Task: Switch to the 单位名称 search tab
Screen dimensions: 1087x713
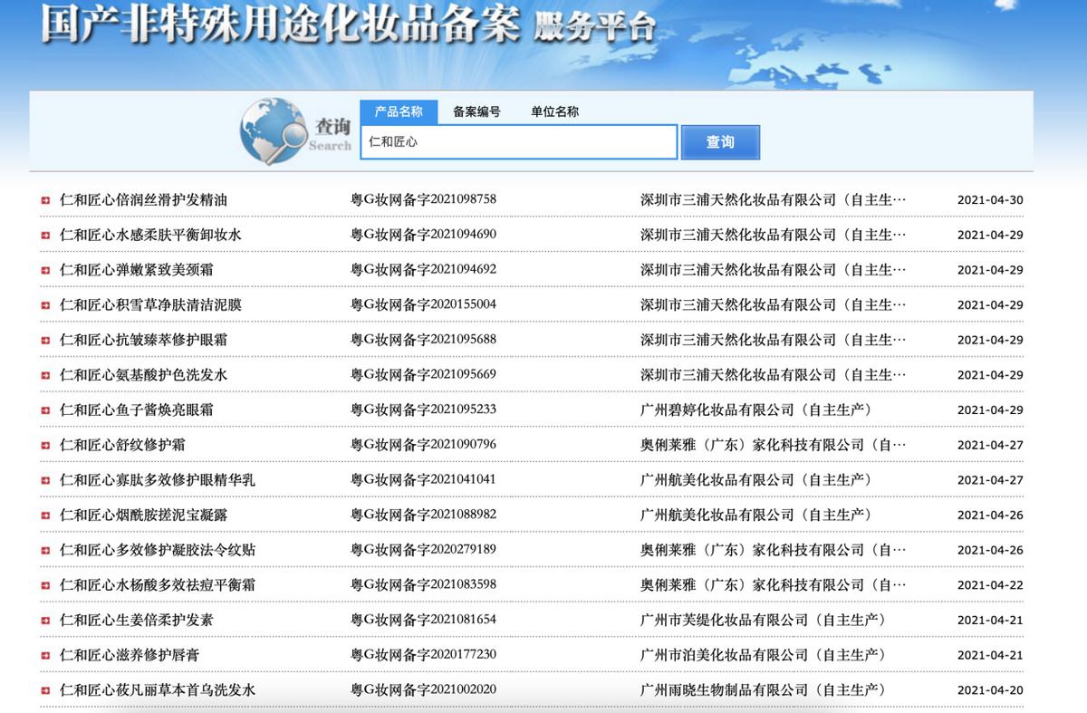Action: pyautogui.click(x=556, y=111)
